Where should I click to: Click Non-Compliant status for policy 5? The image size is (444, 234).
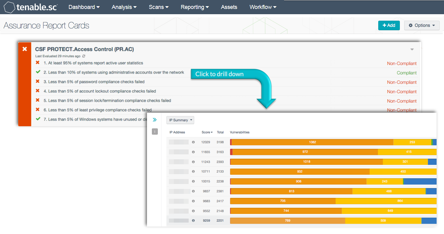(x=402, y=101)
